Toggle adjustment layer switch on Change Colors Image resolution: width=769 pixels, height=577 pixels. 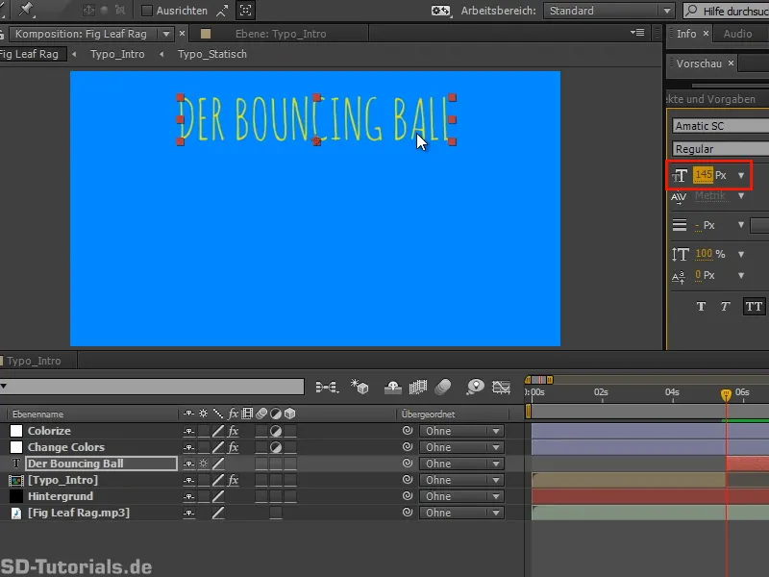tap(276, 447)
